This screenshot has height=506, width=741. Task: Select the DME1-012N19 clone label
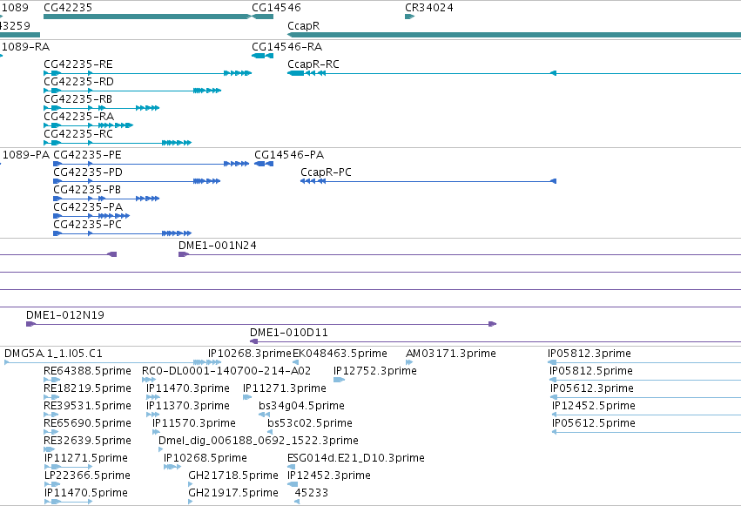65,315
